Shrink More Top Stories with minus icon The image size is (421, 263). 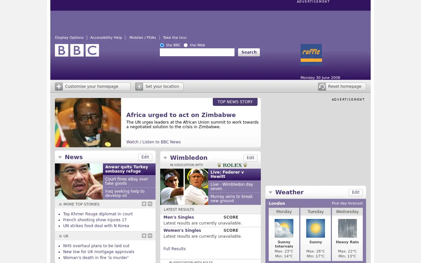pos(150,204)
